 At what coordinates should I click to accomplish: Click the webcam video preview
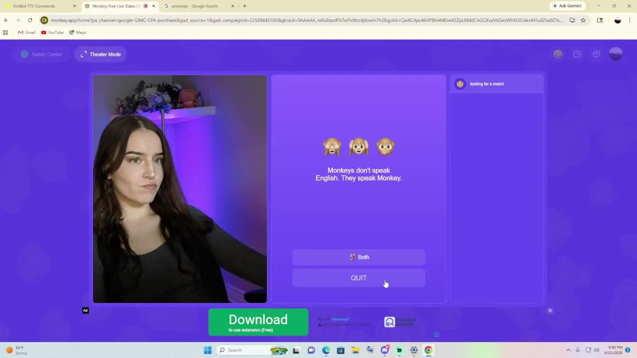(180, 189)
